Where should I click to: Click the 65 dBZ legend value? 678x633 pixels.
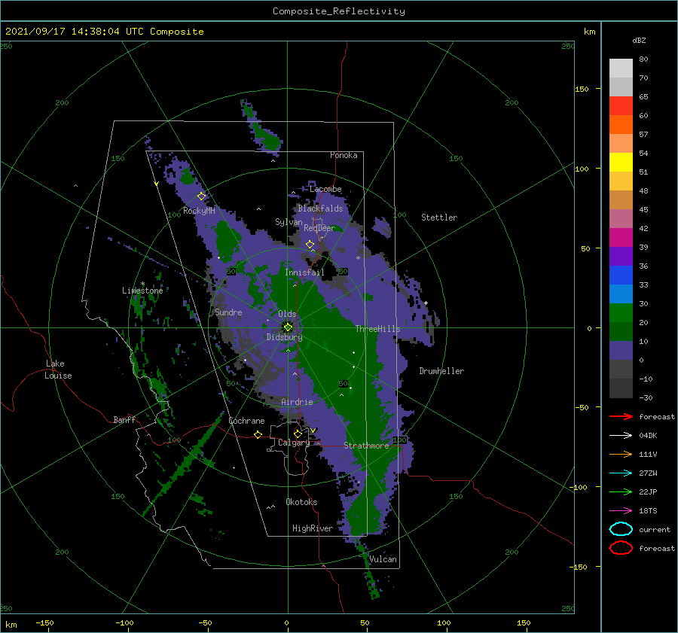click(x=643, y=97)
